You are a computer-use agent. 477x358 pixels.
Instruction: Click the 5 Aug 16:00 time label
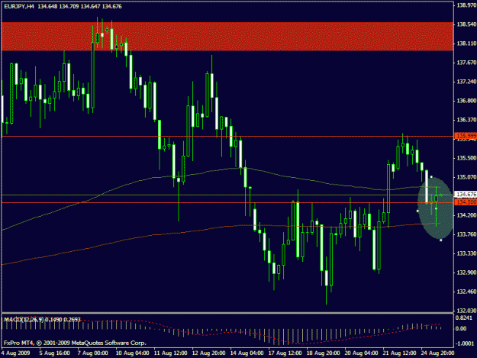point(54,353)
